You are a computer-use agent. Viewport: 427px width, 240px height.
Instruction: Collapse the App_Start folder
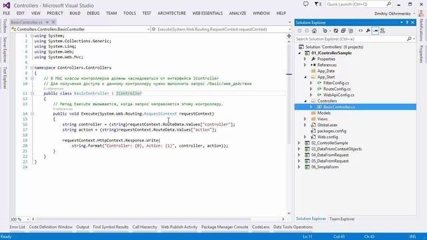[306, 77]
